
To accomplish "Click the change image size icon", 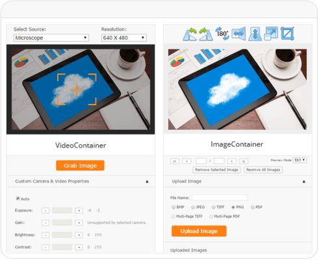I will pos(271,33).
